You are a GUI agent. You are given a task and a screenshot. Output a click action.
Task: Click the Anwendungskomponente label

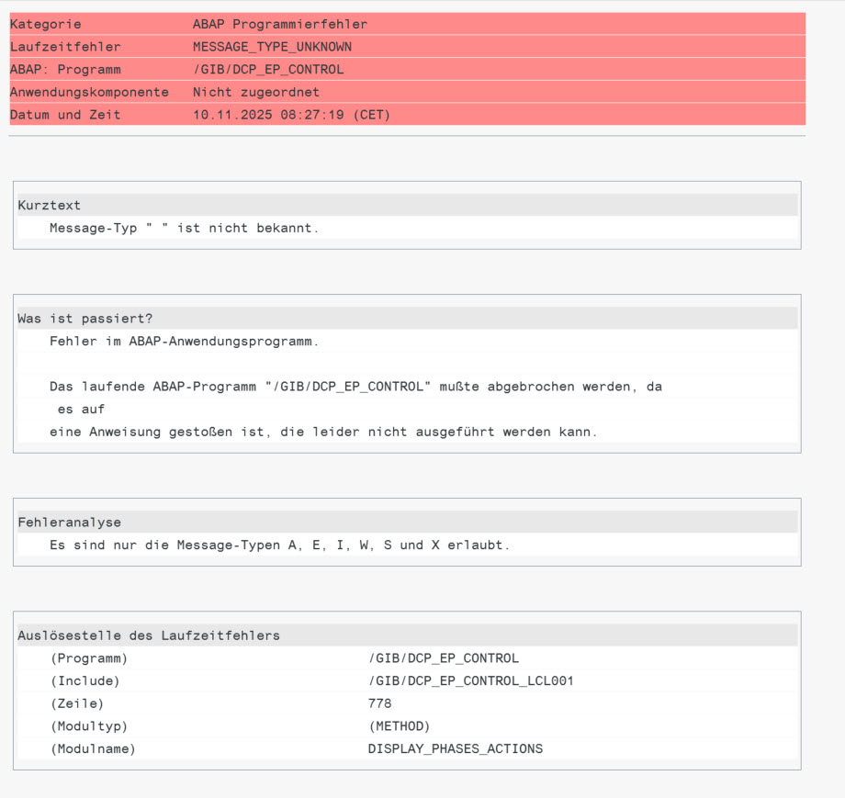point(89,92)
